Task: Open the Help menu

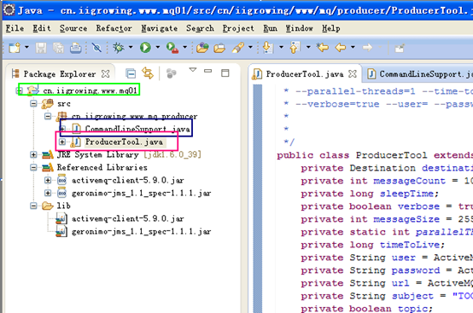Action: pos(331,28)
